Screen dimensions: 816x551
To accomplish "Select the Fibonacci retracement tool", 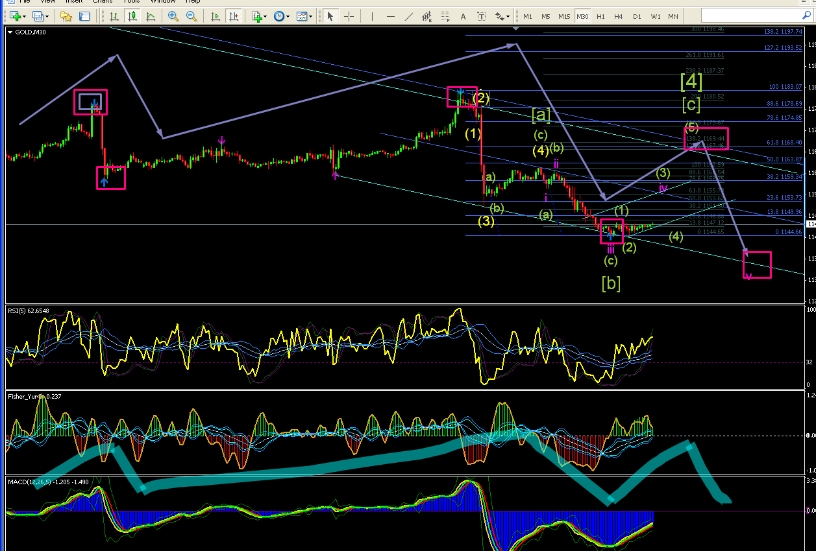I will tap(446, 16).
